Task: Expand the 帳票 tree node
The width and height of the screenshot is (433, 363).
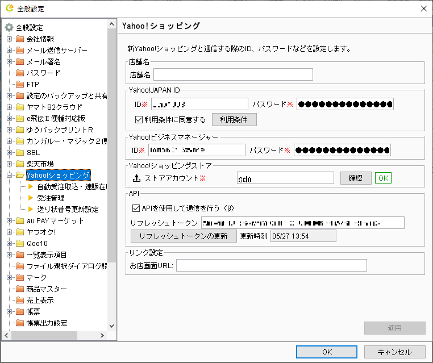Action: (9, 312)
